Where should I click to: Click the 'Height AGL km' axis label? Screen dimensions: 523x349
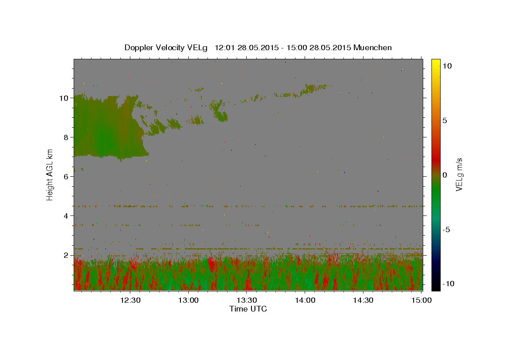50,174
